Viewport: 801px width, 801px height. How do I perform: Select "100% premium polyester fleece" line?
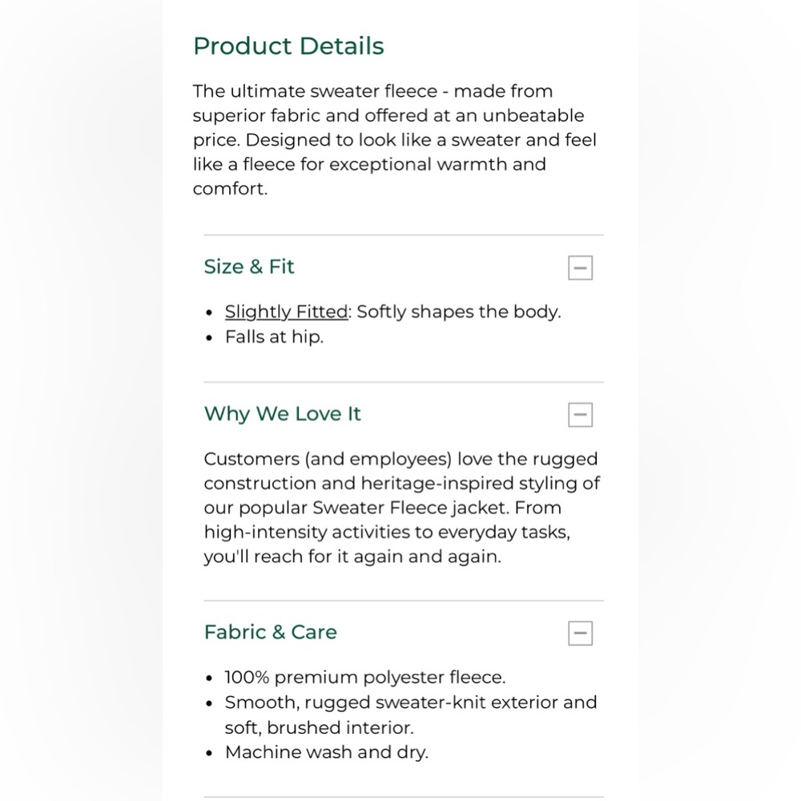click(x=364, y=678)
